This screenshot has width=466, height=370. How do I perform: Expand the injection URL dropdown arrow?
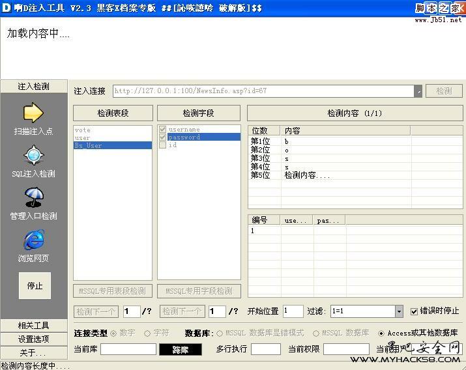point(418,91)
